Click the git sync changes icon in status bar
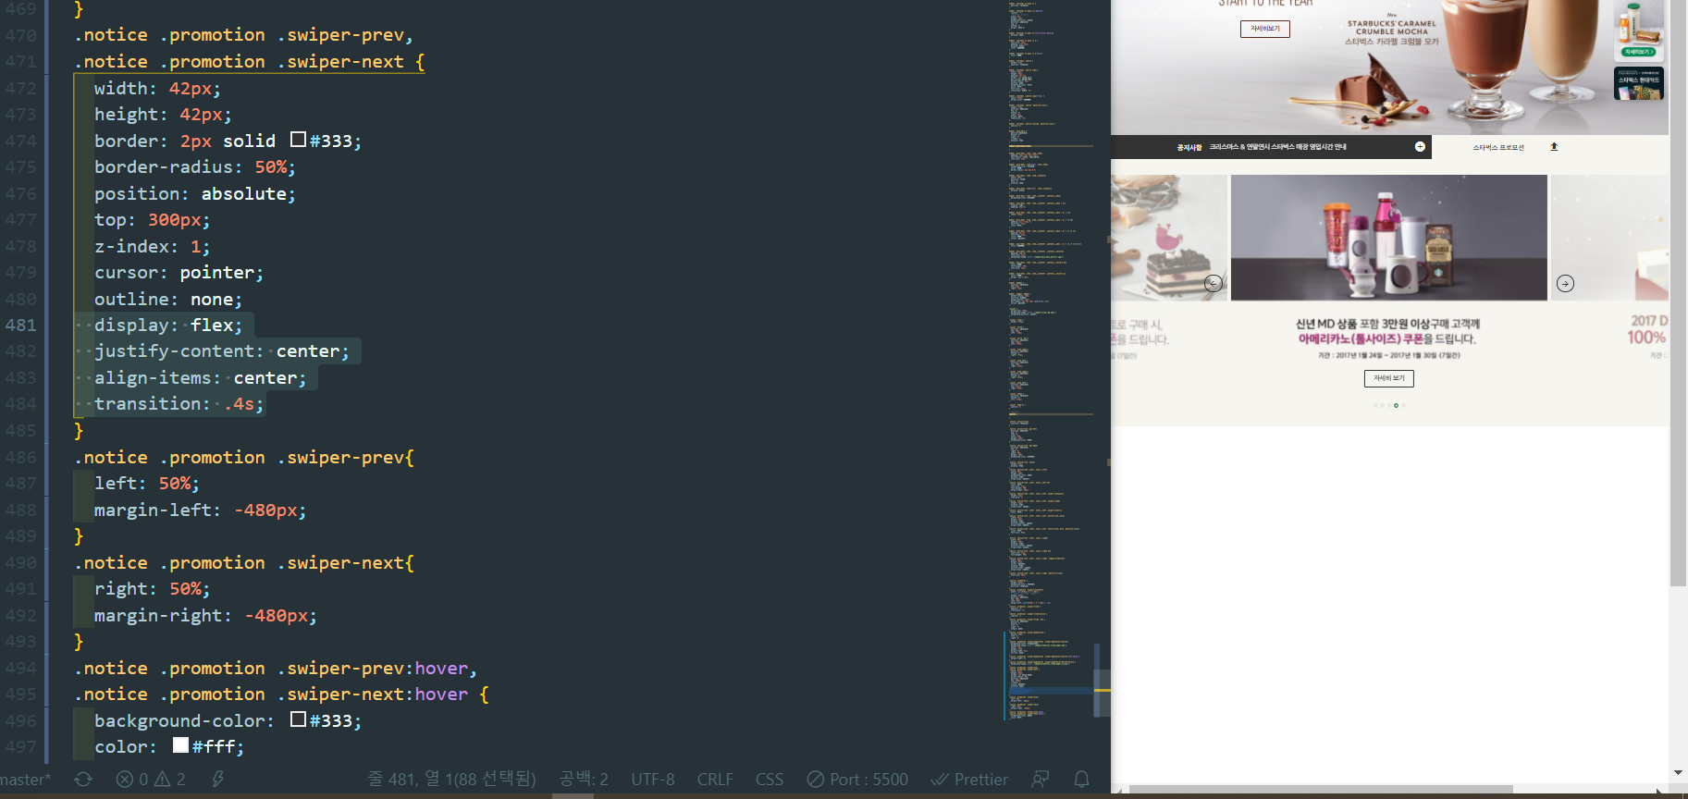 click(83, 780)
